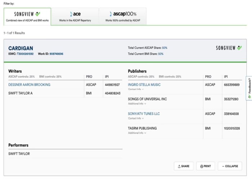Click the Cardigan work title

[x=21, y=48]
